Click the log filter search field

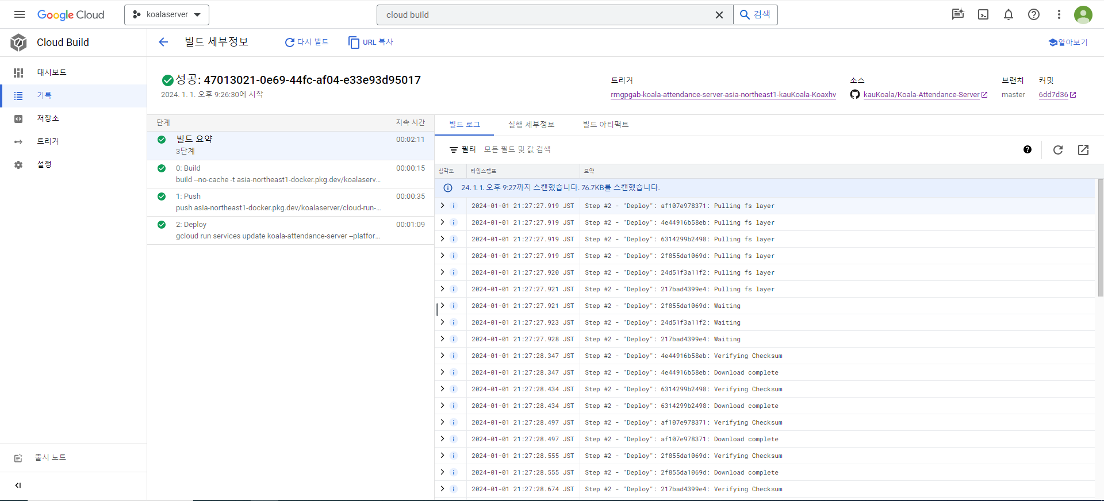tap(747, 149)
